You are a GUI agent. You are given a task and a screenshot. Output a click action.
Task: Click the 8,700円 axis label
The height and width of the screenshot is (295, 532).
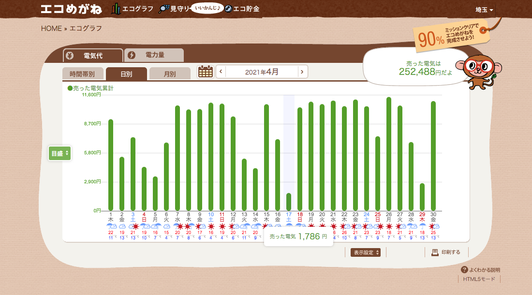[93, 124]
